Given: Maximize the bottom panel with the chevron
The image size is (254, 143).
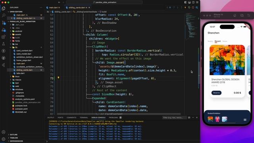Looking at the screenshot, I should pyautogui.click(x=193, y=118).
